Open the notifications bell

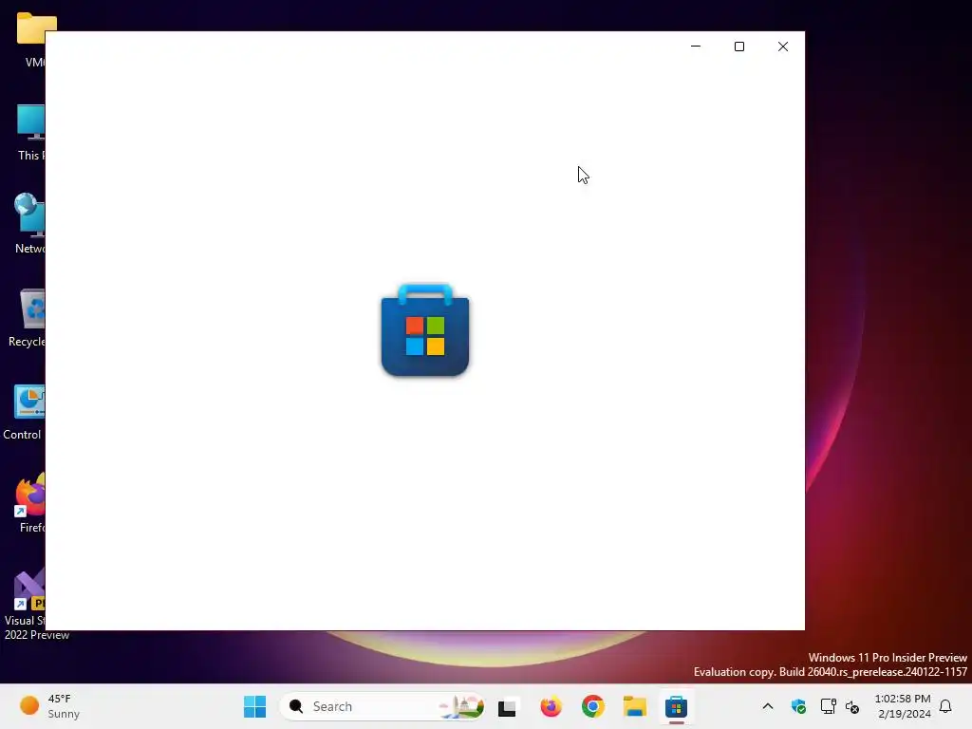click(945, 706)
